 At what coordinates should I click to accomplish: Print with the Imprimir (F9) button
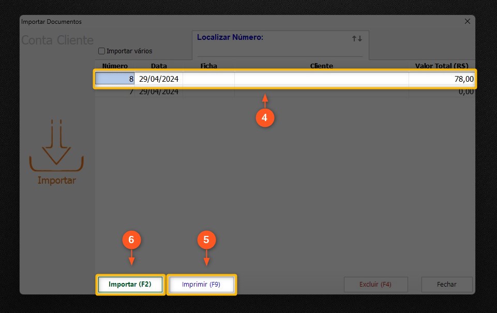(x=201, y=285)
